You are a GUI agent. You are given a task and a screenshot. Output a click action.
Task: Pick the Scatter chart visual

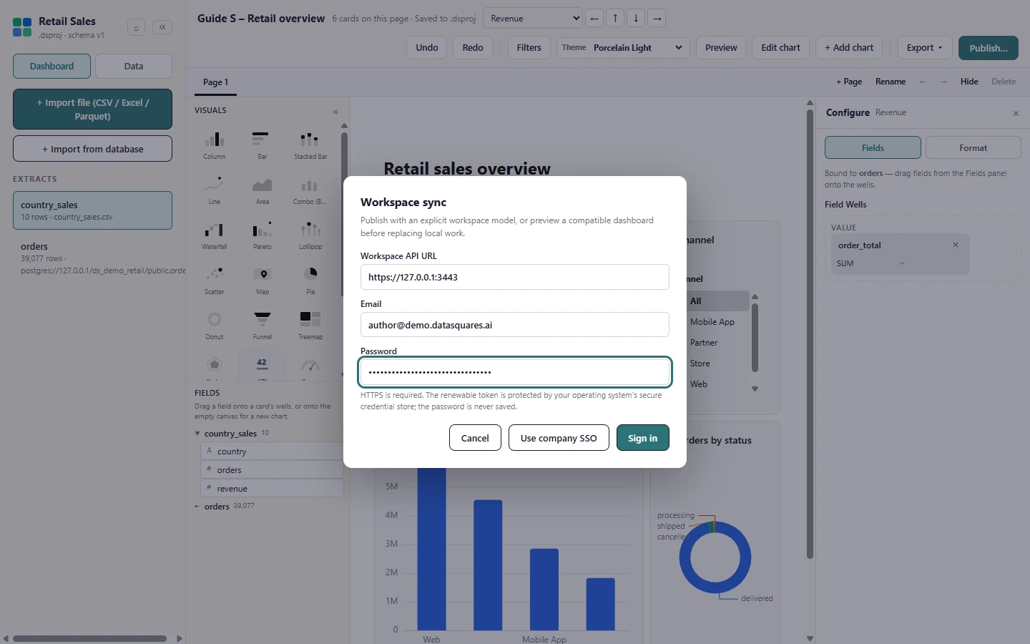click(x=215, y=280)
